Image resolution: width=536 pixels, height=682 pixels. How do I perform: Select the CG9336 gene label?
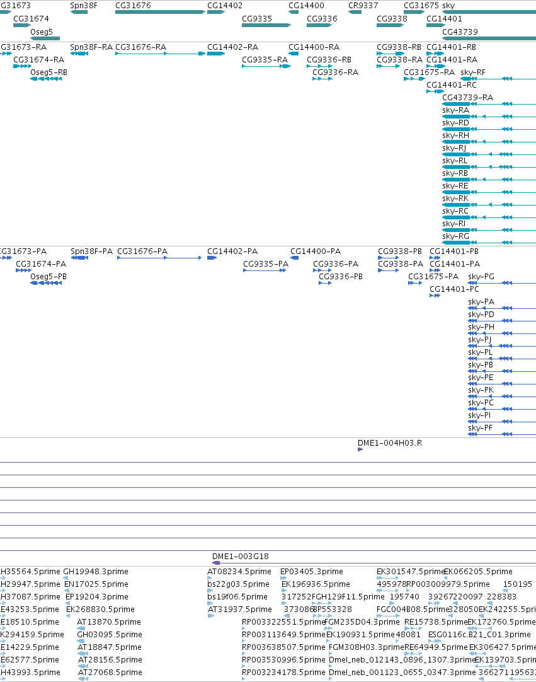322,19
